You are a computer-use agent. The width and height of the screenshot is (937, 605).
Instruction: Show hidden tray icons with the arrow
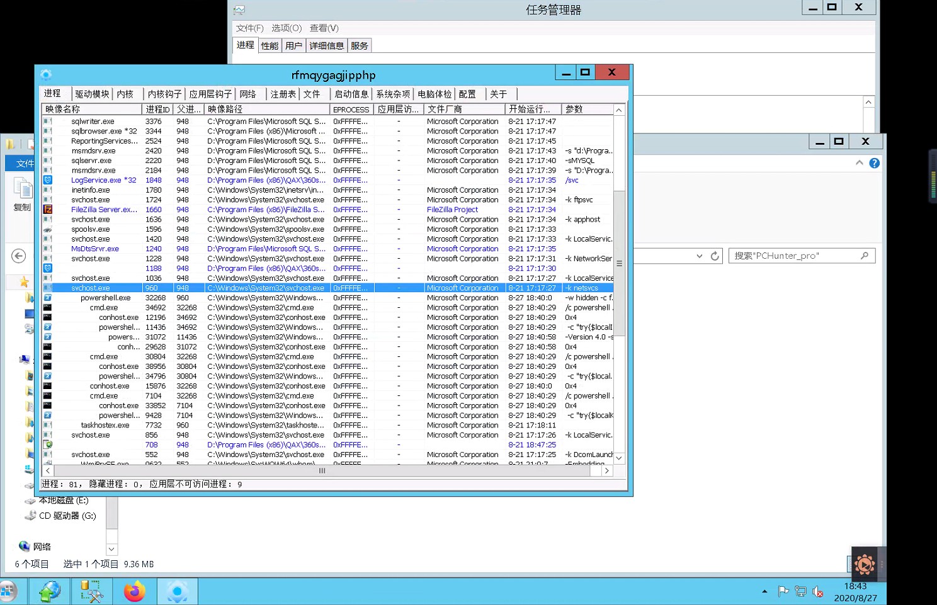764,592
